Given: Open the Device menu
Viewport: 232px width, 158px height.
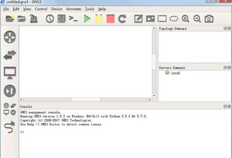Looking at the screenshot, I should click(x=57, y=9).
